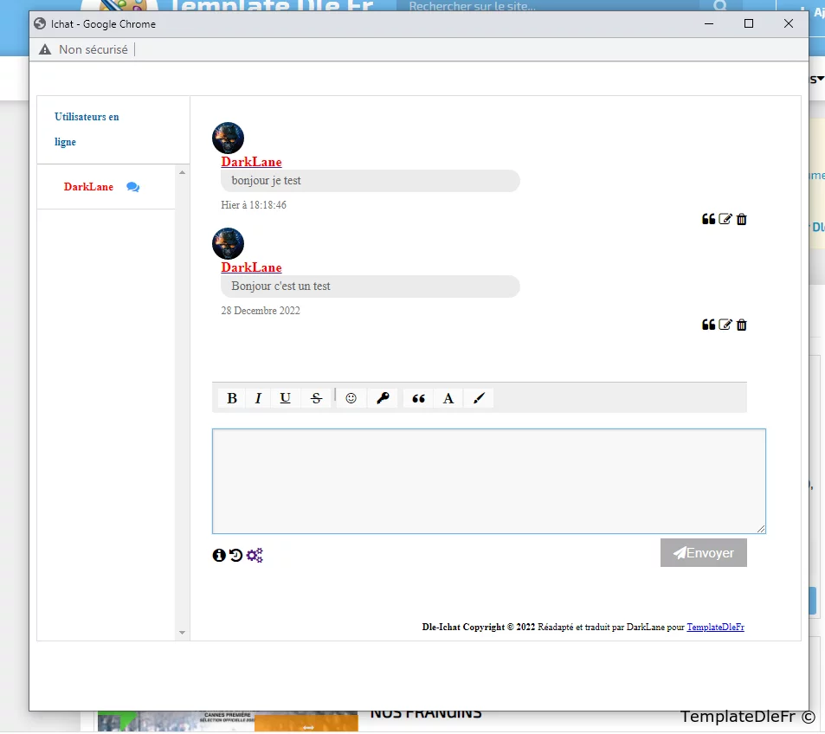Open the emoji smiley picker
The image size is (825, 734).
coord(351,398)
